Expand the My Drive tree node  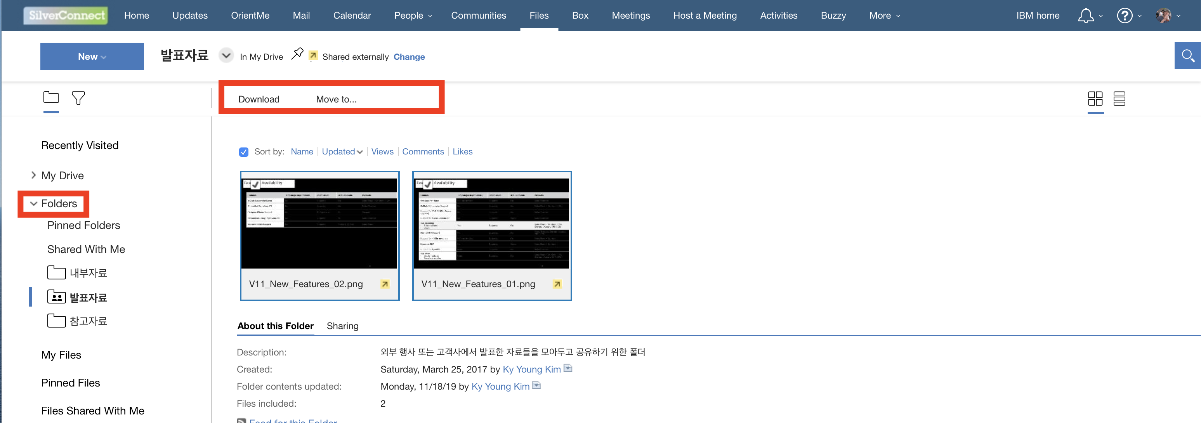point(33,175)
